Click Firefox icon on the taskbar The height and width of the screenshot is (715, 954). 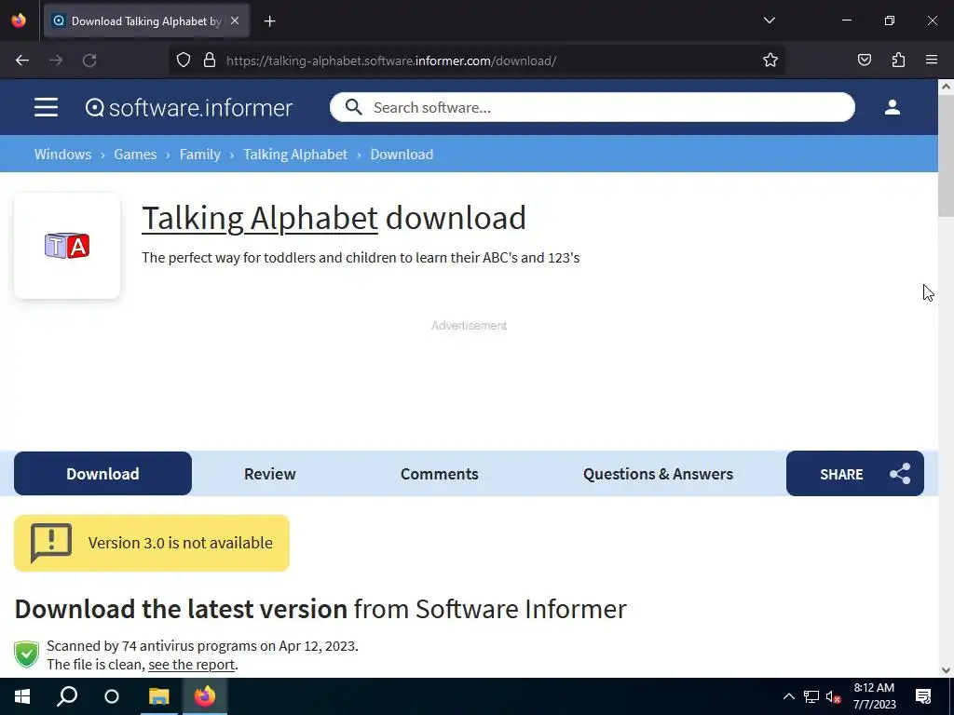coord(205,696)
